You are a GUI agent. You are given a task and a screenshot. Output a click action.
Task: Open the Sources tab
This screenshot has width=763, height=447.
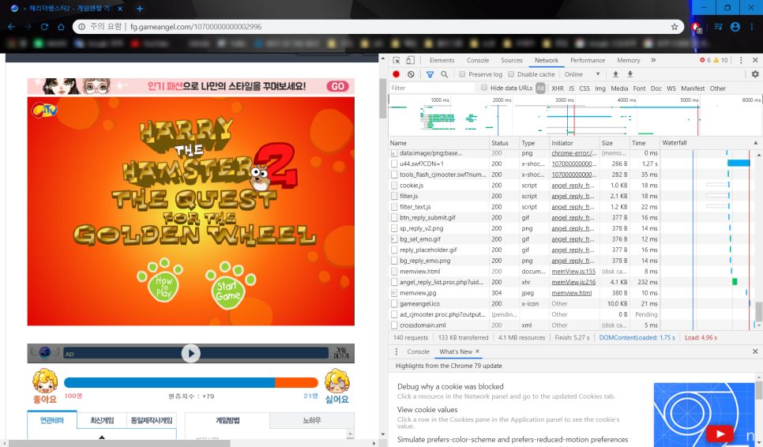click(x=511, y=60)
